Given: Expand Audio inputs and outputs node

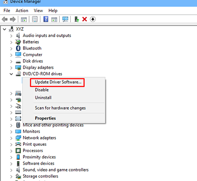Looking at the screenshot, I should (11, 36).
